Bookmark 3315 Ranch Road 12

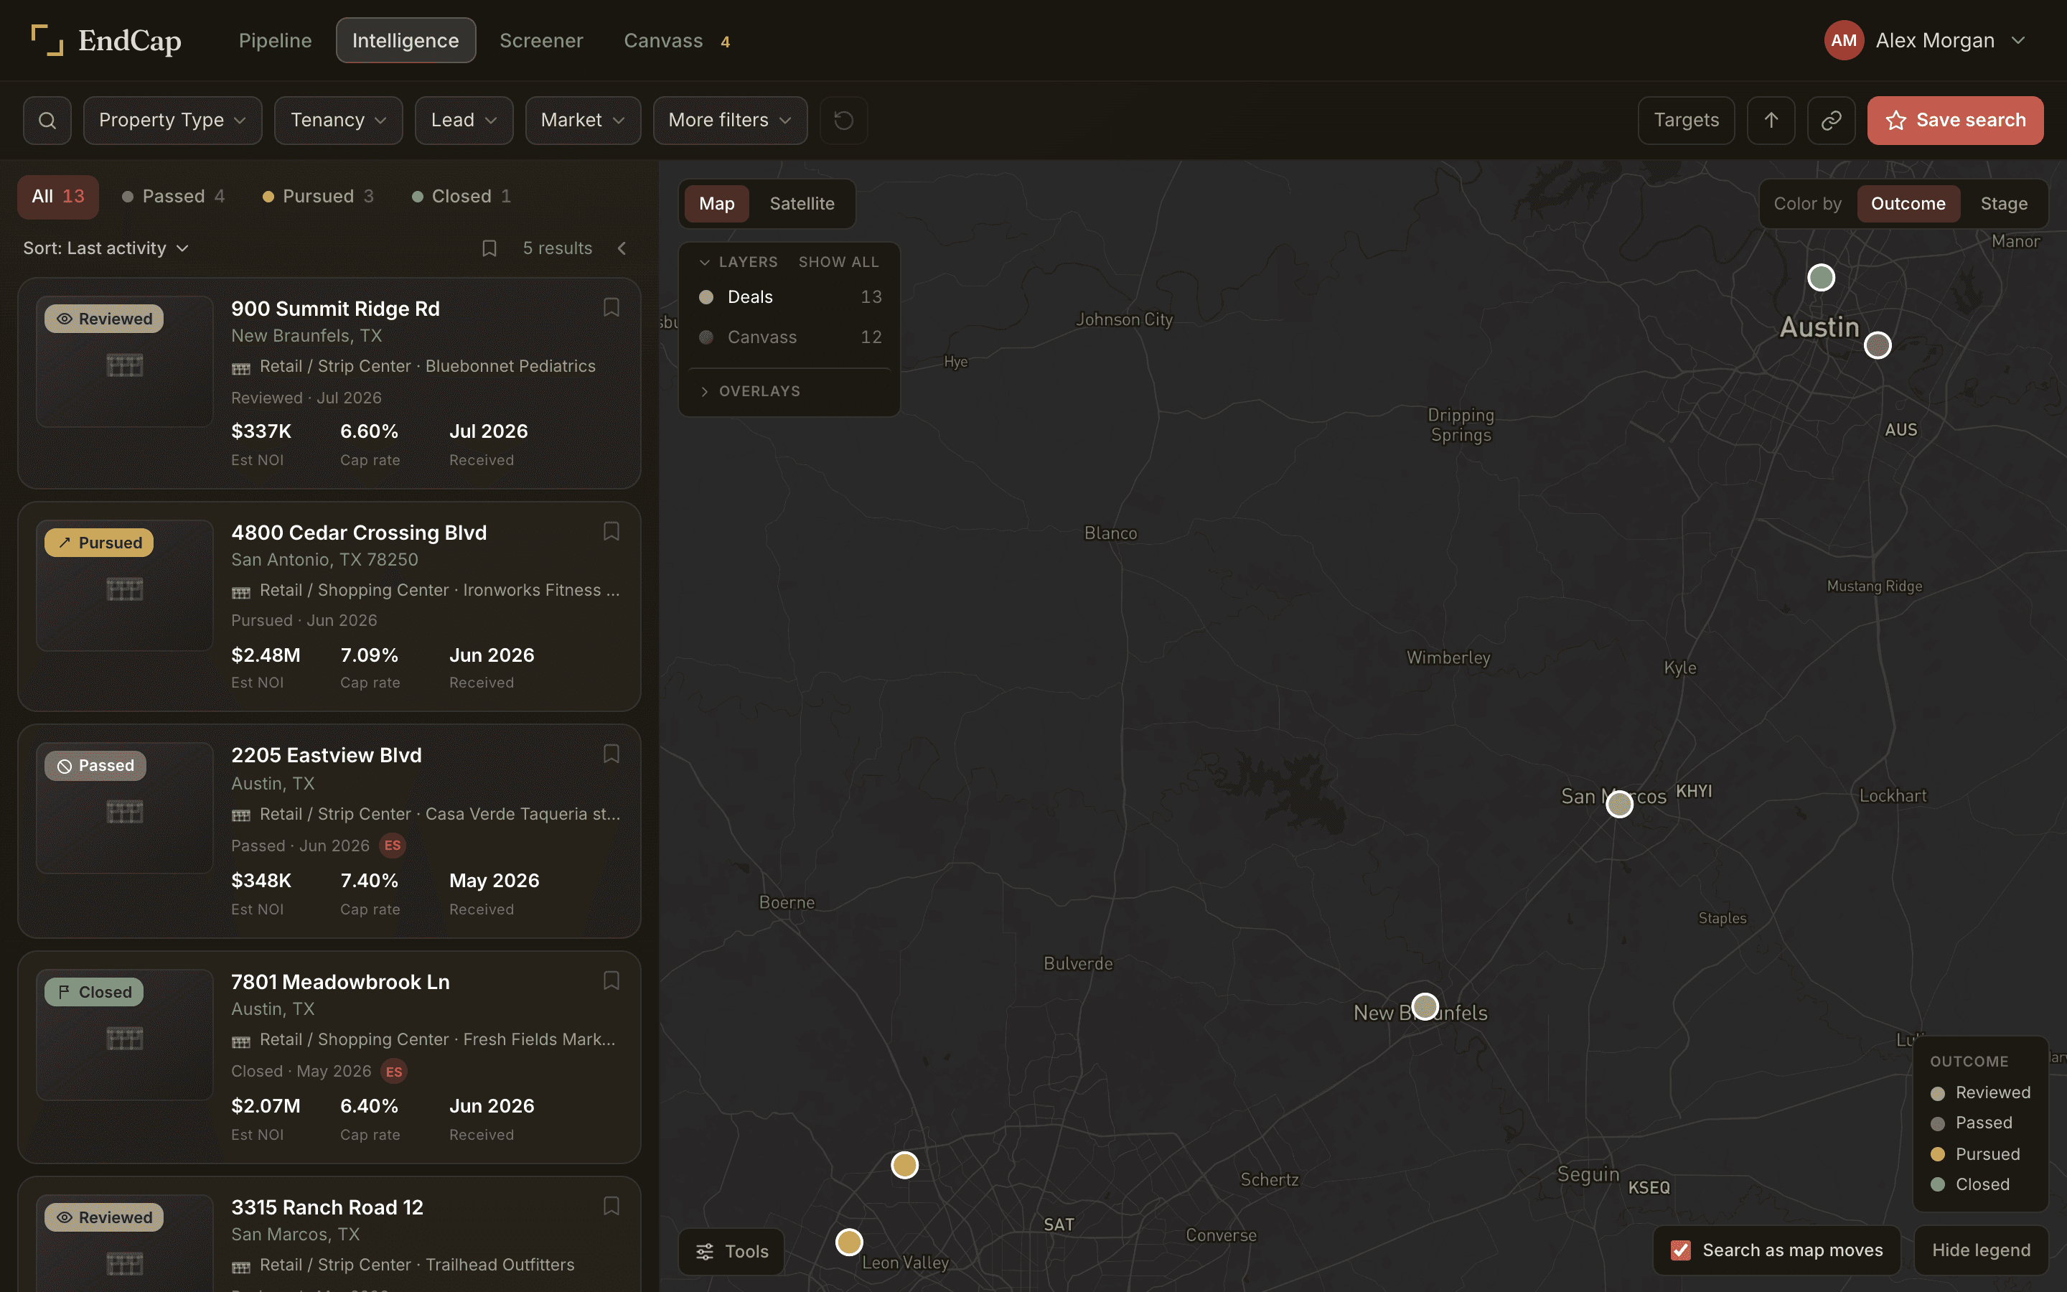(x=611, y=1207)
